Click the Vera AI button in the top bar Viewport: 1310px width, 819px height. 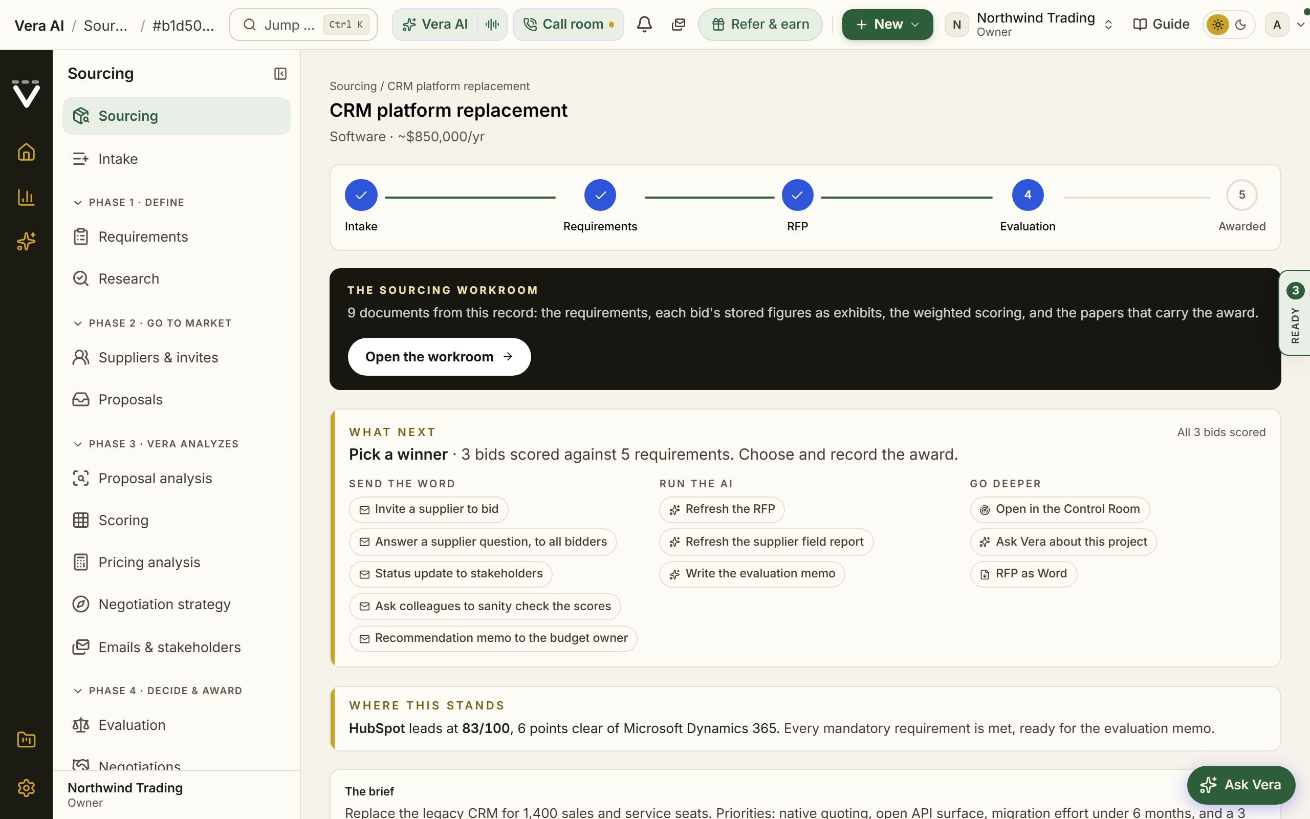coord(436,25)
